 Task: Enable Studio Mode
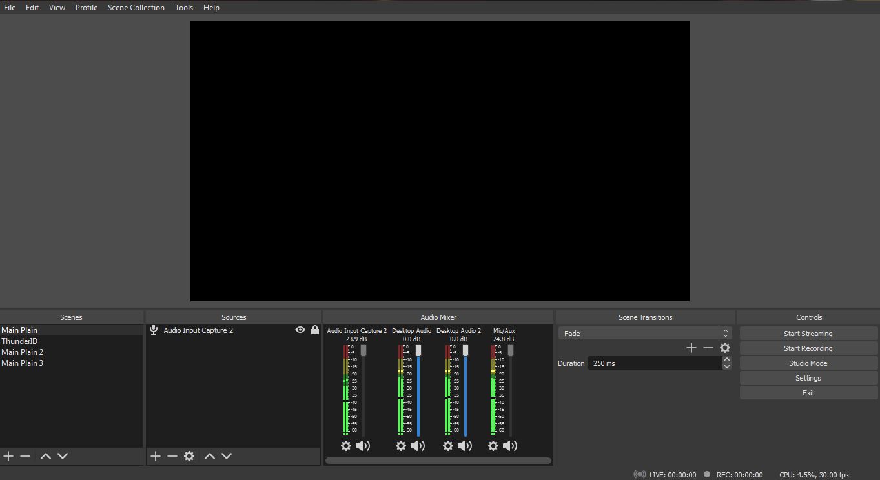tap(808, 363)
